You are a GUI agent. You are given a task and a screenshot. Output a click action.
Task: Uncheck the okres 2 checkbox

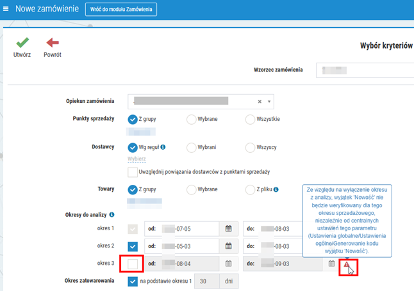[133, 246]
